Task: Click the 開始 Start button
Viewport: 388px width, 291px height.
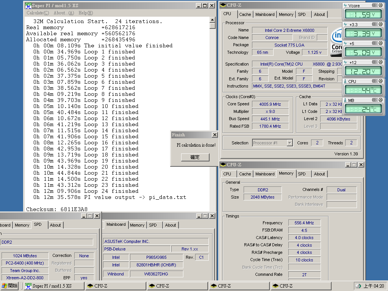Action: click(x=9, y=286)
